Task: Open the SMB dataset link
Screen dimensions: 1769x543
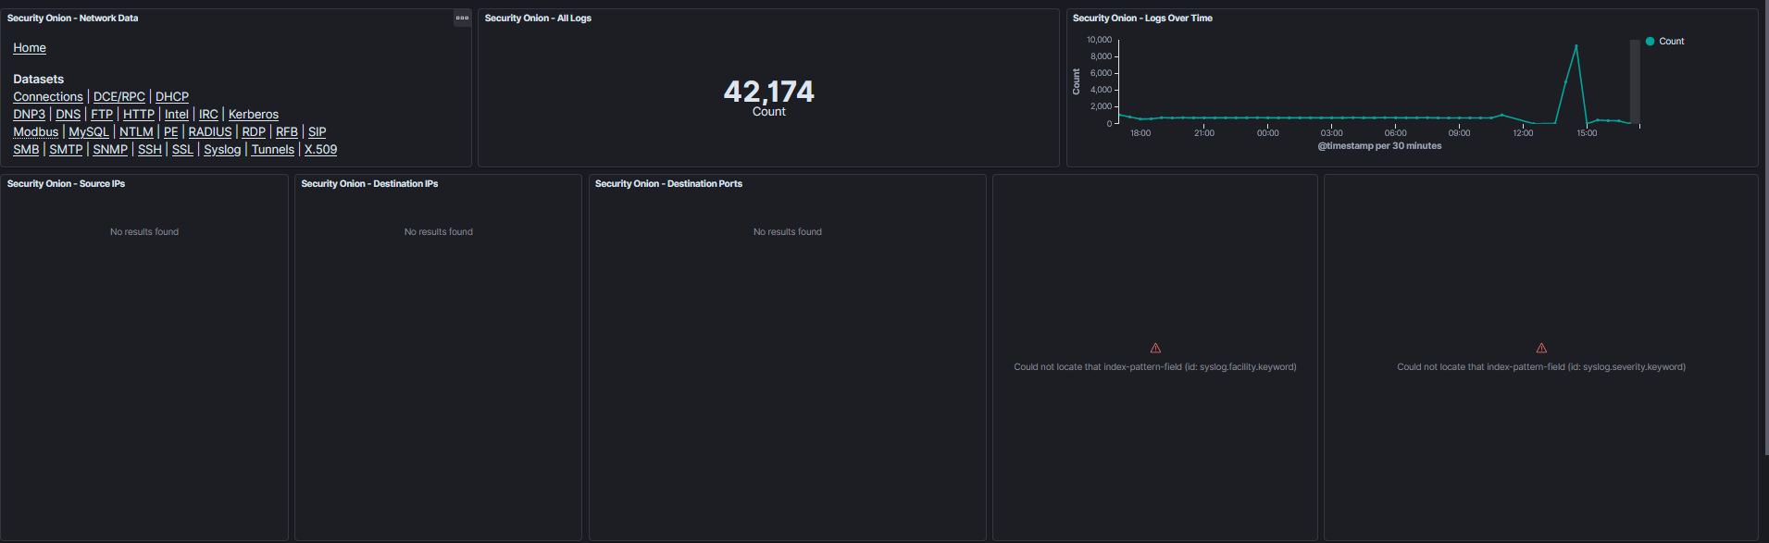Action: coord(26,149)
